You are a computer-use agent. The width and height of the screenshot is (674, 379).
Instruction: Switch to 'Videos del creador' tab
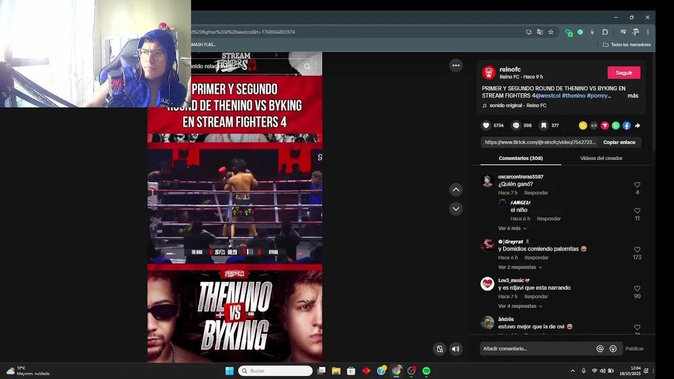[x=601, y=158]
